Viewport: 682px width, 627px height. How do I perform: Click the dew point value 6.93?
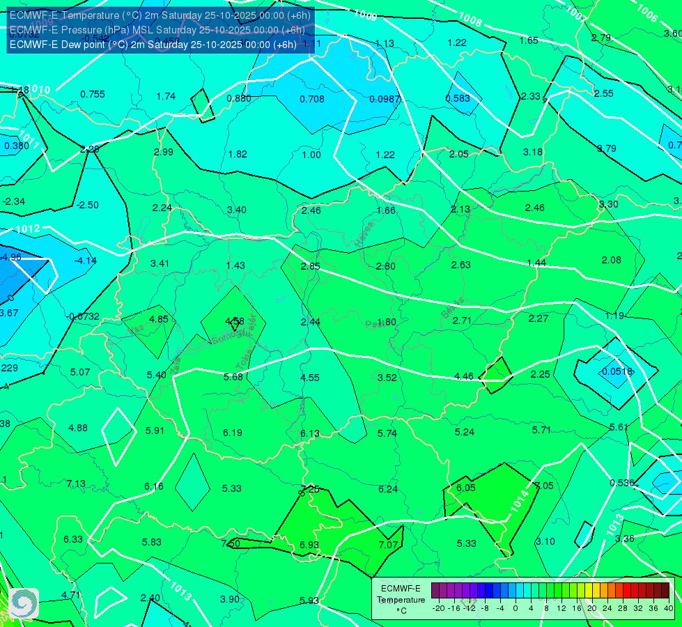(x=309, y=545)
